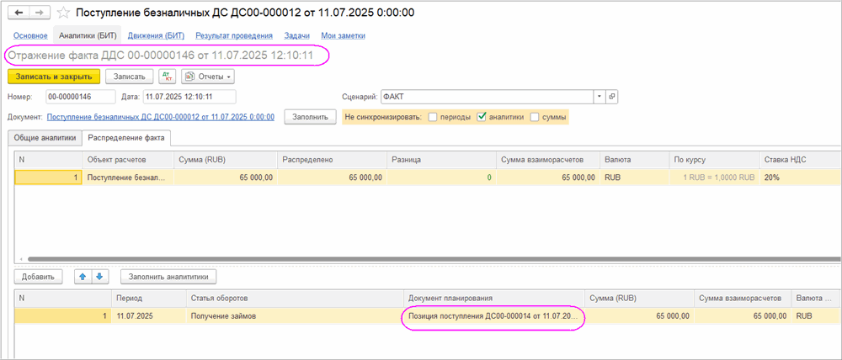Screen dimensions: 842x360
Task: Uncheck the 'аналитики' checkbox
Action: pos(482,117)
